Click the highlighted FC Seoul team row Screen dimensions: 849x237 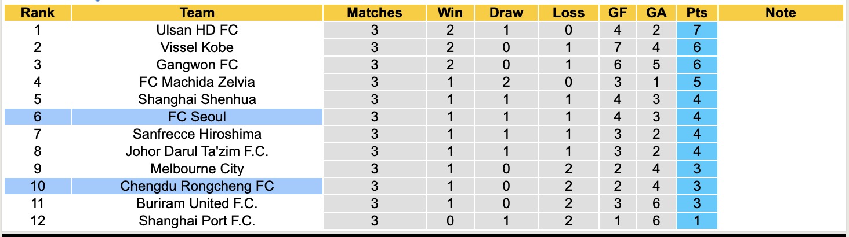pos(197,117)
